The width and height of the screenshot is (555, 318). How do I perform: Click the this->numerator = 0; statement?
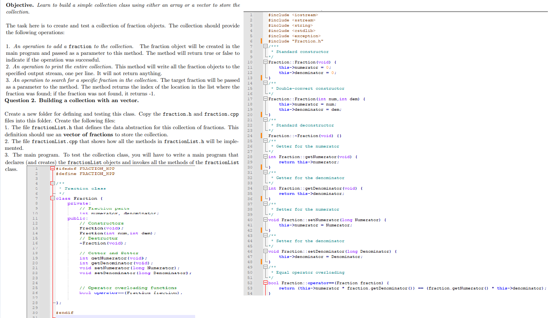(x=305, y=68)
